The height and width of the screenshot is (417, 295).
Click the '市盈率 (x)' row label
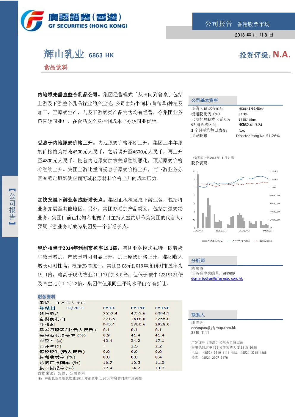(51, 341)
